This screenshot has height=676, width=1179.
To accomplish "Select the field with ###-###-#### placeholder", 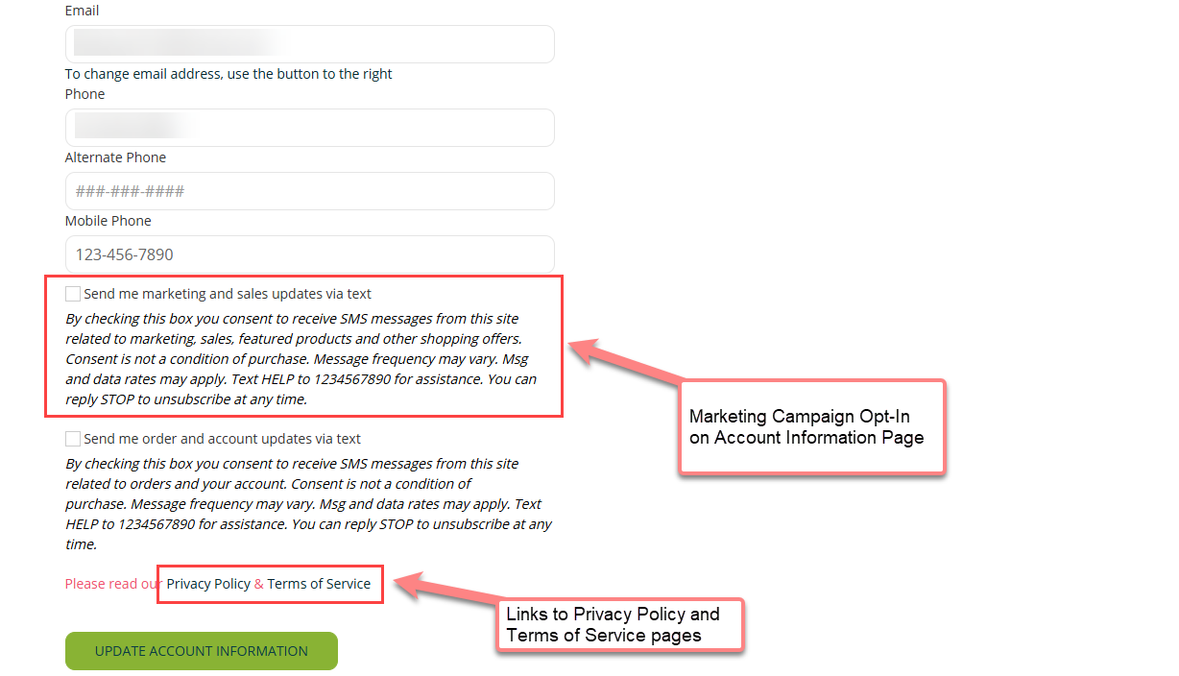I will 309,191.
